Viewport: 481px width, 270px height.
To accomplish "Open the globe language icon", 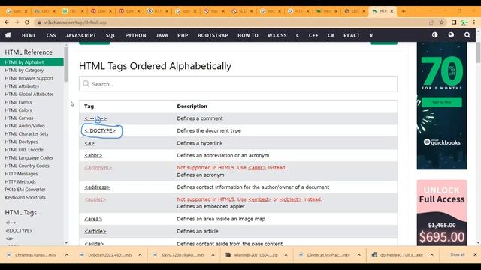I will pos(451,35).
